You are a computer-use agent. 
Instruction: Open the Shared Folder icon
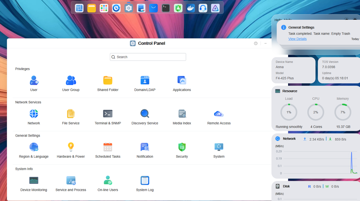point(108,81)
